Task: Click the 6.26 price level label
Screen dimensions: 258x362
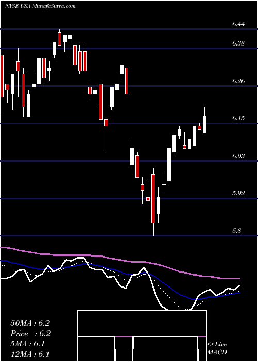Action: 238,81
